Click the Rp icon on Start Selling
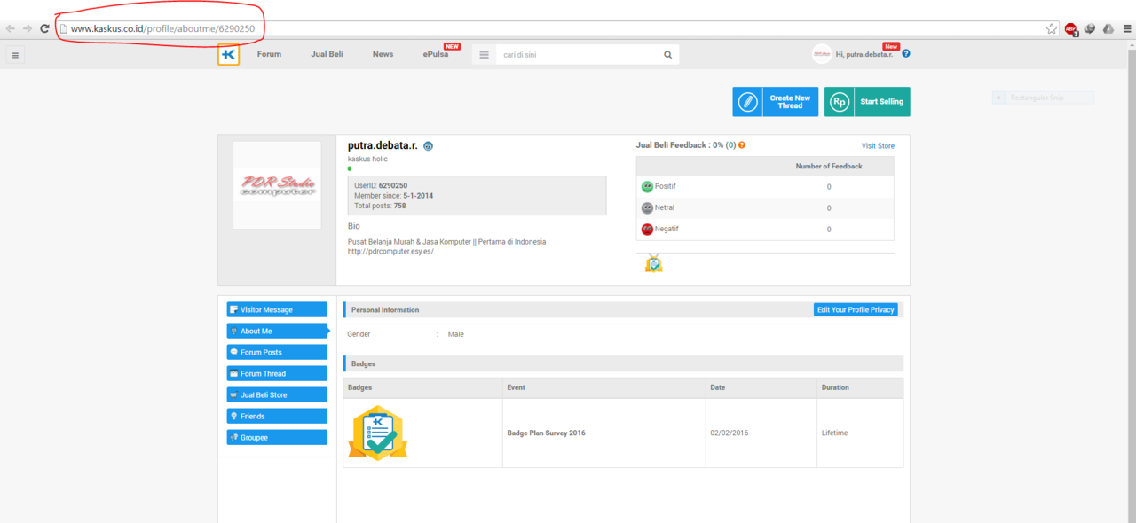1136x523 pixels. 839,102
